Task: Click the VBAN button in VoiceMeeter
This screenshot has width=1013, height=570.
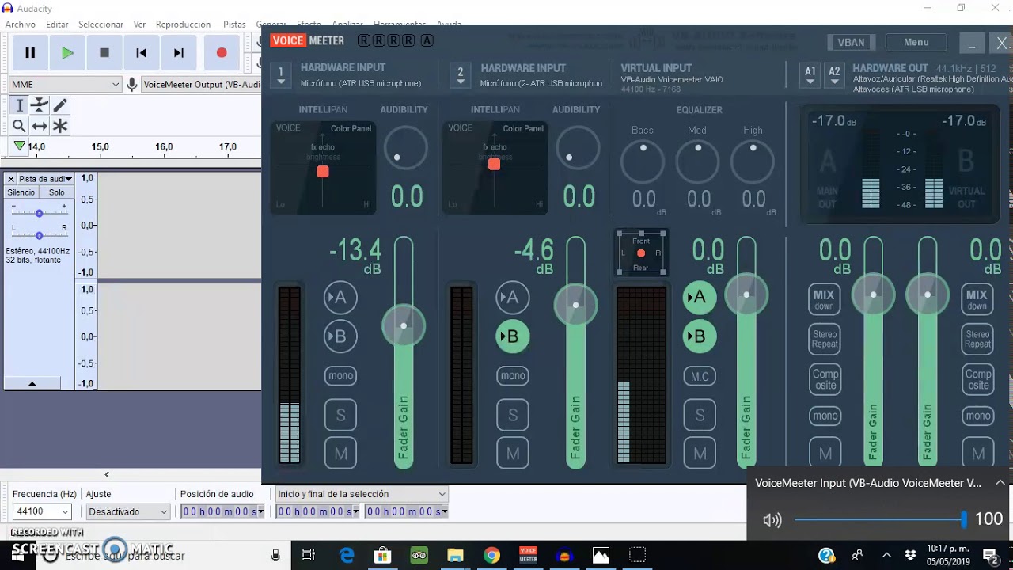Action: (x=851, y=43)
